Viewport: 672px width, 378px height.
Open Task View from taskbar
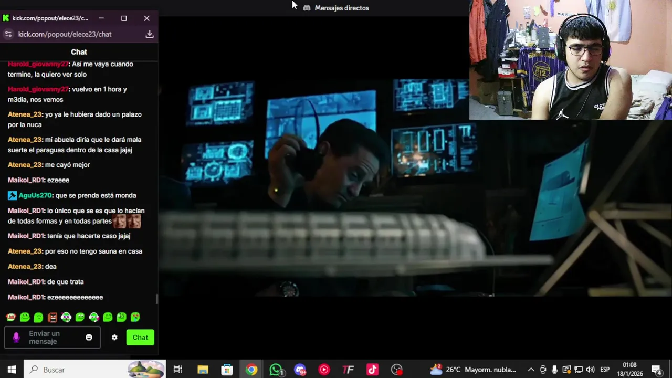coord(177,370)
